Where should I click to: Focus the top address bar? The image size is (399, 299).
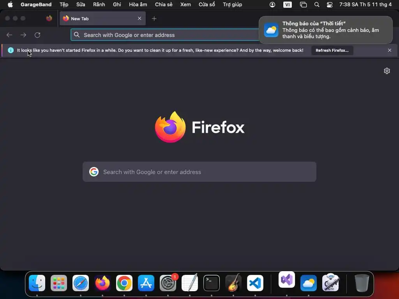pyautogui.click(x=165, y=35)
